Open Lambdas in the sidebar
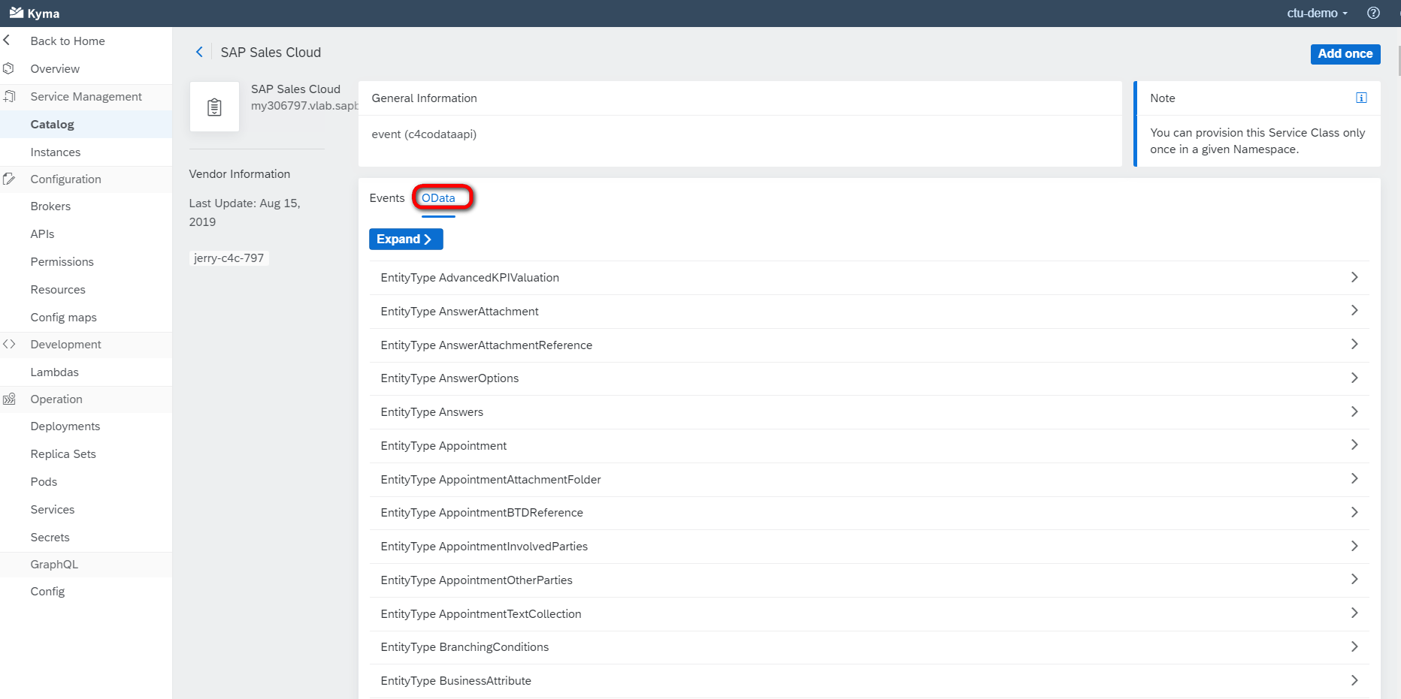Viewport: 1401px width, 699px height. (55, 372)
